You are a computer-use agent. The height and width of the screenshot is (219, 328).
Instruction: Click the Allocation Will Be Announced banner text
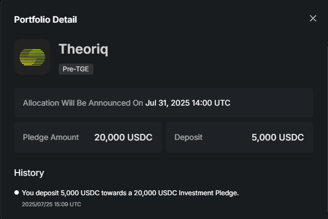tap(83, 103)
